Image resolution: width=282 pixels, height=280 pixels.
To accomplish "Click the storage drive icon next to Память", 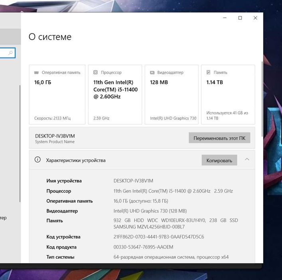I will click(x=209, y=72).
